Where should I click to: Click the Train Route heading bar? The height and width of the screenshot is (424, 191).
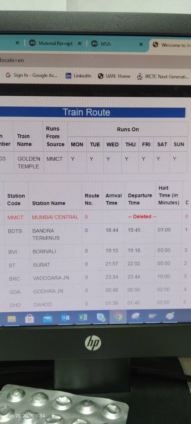(x=92, y=112)
